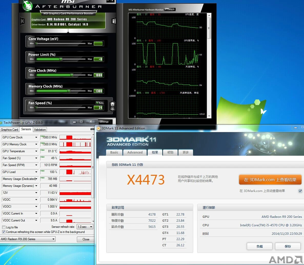Open the GPU Temperature sensor dropdown
Screen dimensions: 304x265
[36, 151]
